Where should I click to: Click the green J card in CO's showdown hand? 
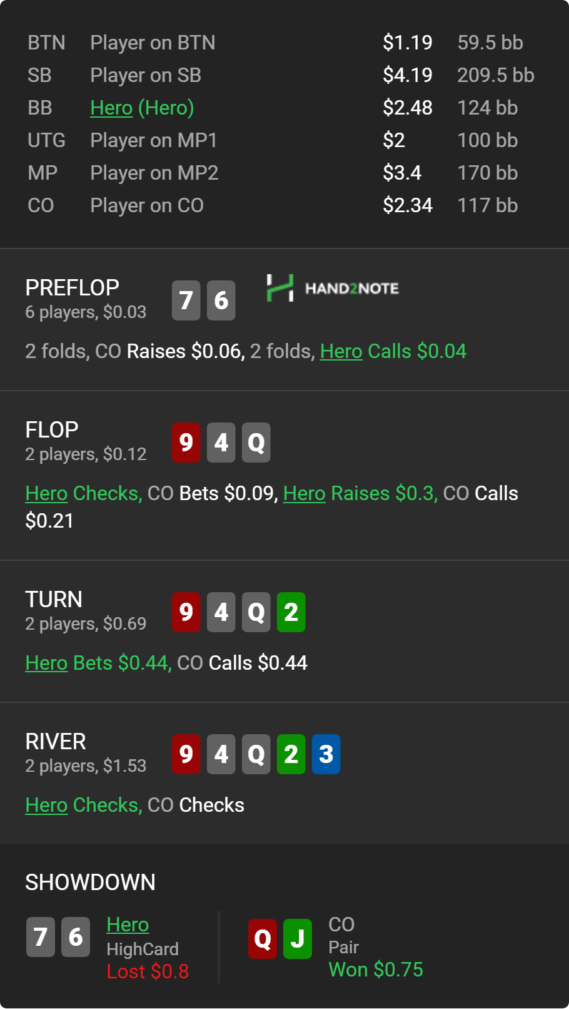tap(298, 939)
